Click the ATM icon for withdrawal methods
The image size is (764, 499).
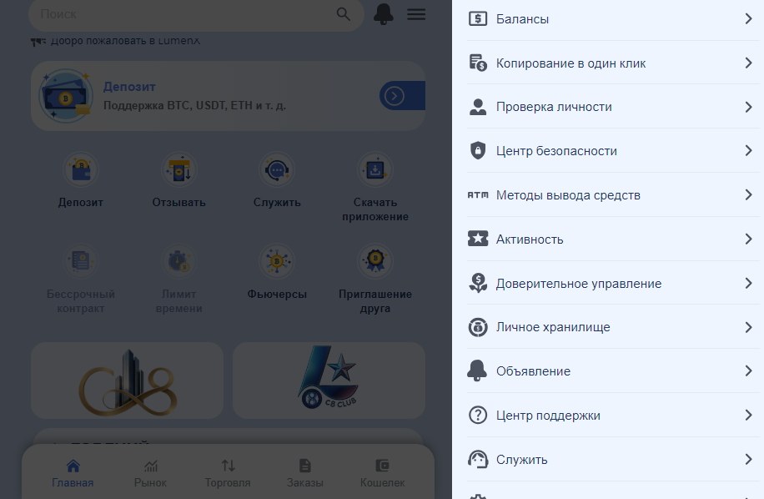(x=478, y=195)
